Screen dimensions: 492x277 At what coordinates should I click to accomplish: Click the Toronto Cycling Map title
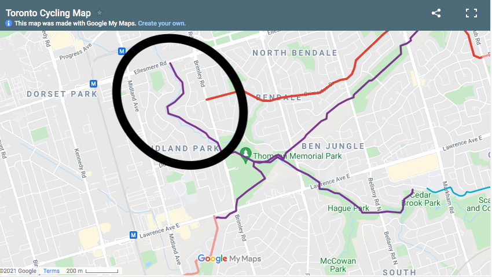coord(48,13)
